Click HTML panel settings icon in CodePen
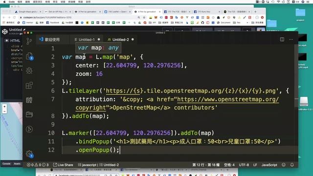This screenshot has height=176, width=313. pyautogui.click(x=6, y=41)
